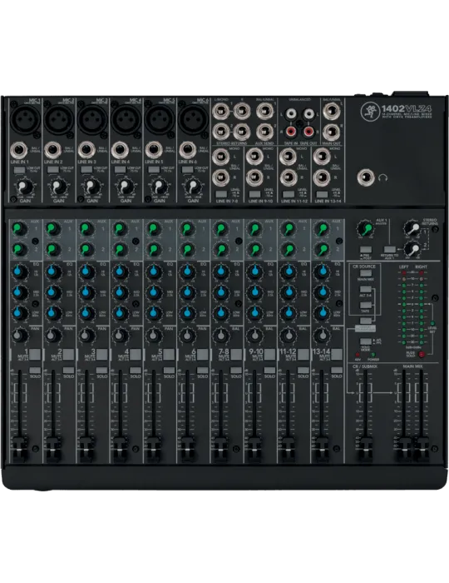
Task: Click the LINE IN 7-8 left mono jack
Action: pos(221,157)
